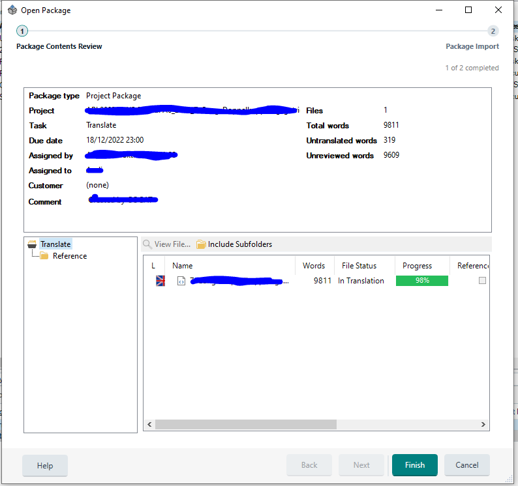Click Unreviewed words value 9609
The image size is (518, 486).
(x=391, y=155)
